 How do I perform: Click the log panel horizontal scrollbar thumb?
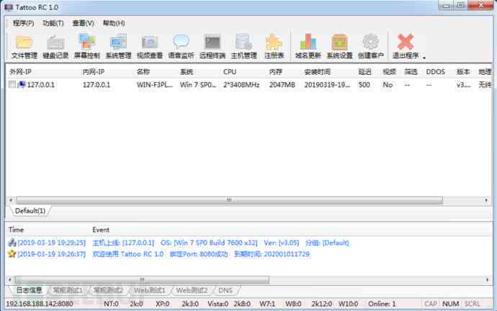tap(142, 279)
